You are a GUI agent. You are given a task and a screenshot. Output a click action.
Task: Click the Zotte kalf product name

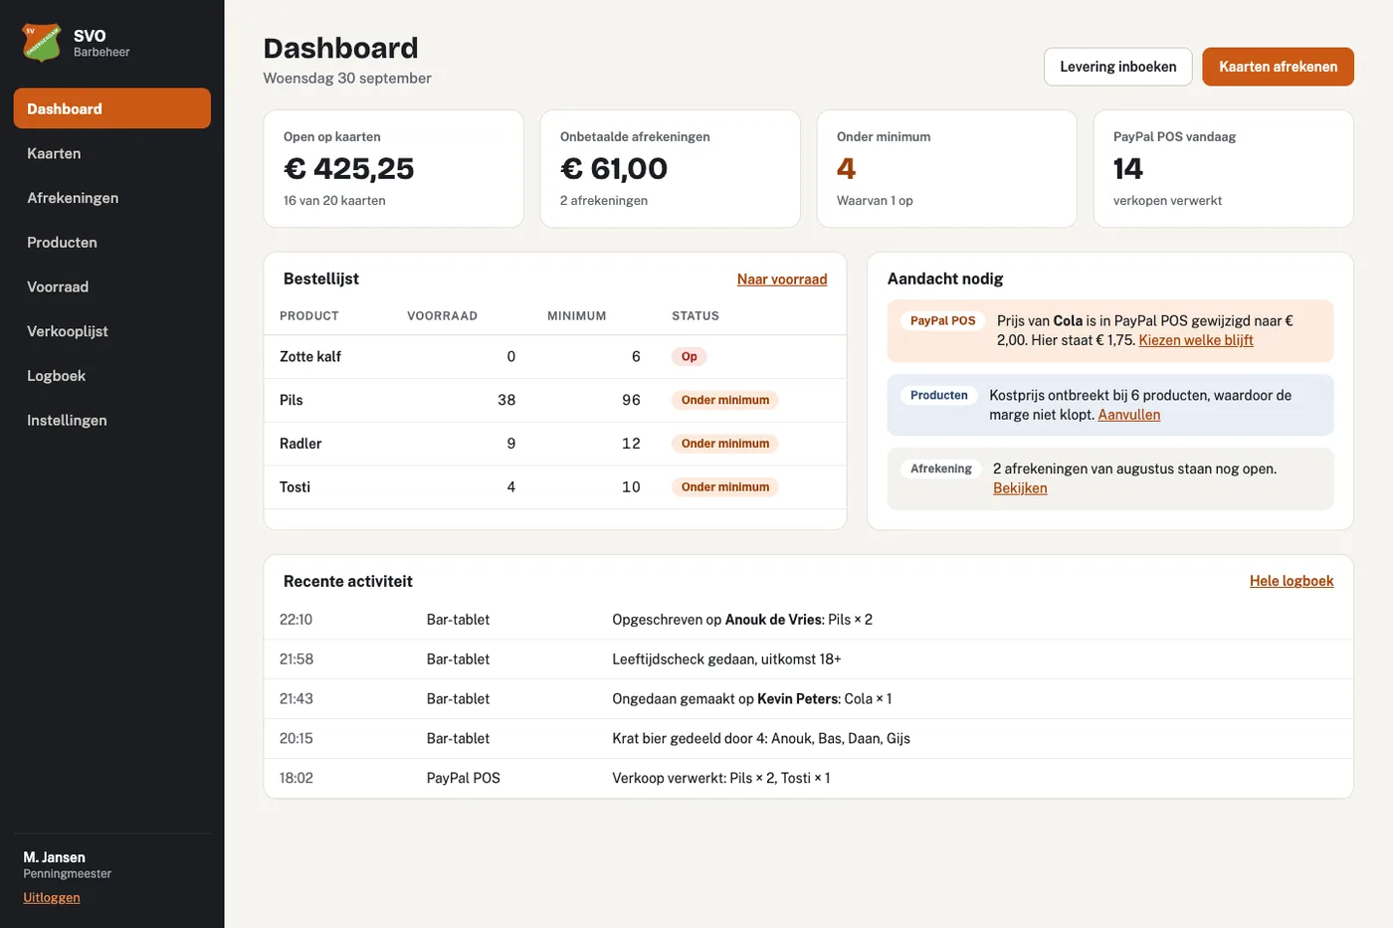pos(310,356)
